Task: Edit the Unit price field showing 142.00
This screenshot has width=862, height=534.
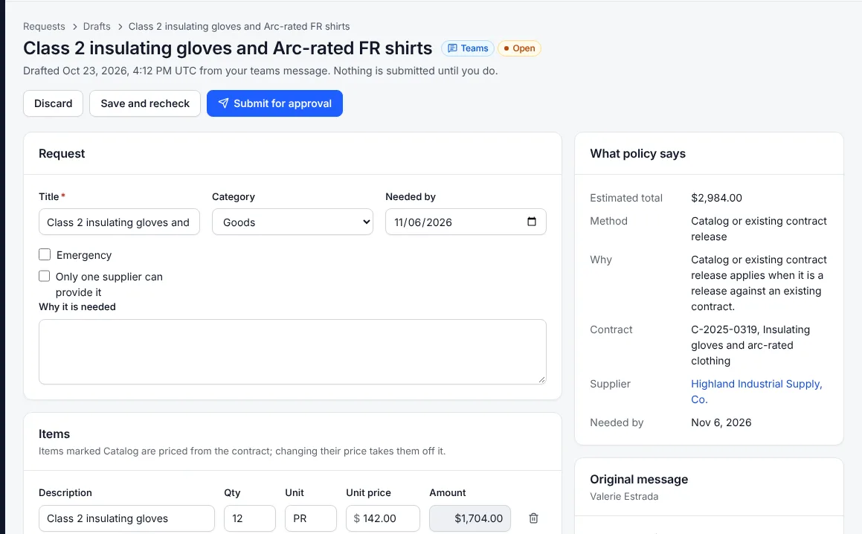Action: tap(383, 518)
